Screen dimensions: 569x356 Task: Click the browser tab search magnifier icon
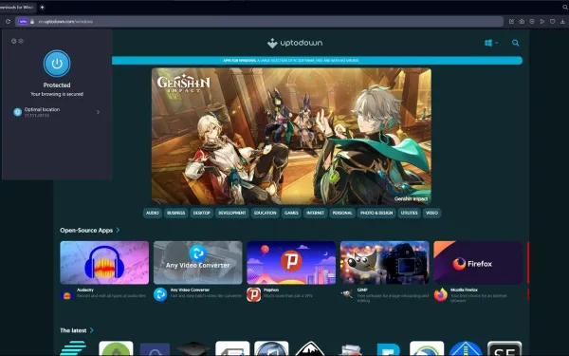click(x=565, y=7)
